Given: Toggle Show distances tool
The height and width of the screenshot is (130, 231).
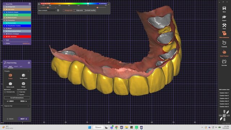Looking at the screenshot, I should (224, 34).
